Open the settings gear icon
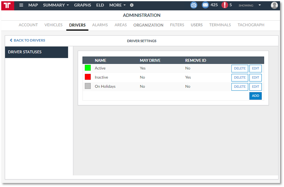The width and height of the screenshot is (284, 187). [x=132, y=5]
